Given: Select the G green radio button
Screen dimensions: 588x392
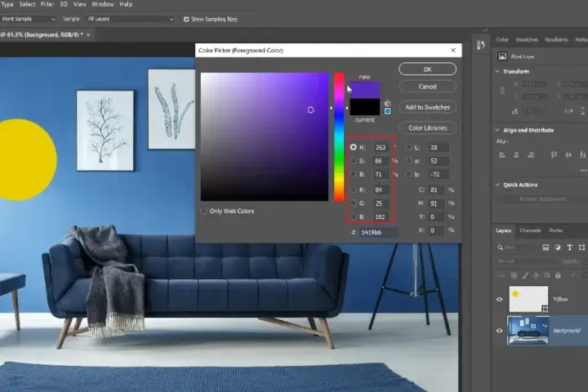Looking at the screenshot, I should (x=354, y=203).
